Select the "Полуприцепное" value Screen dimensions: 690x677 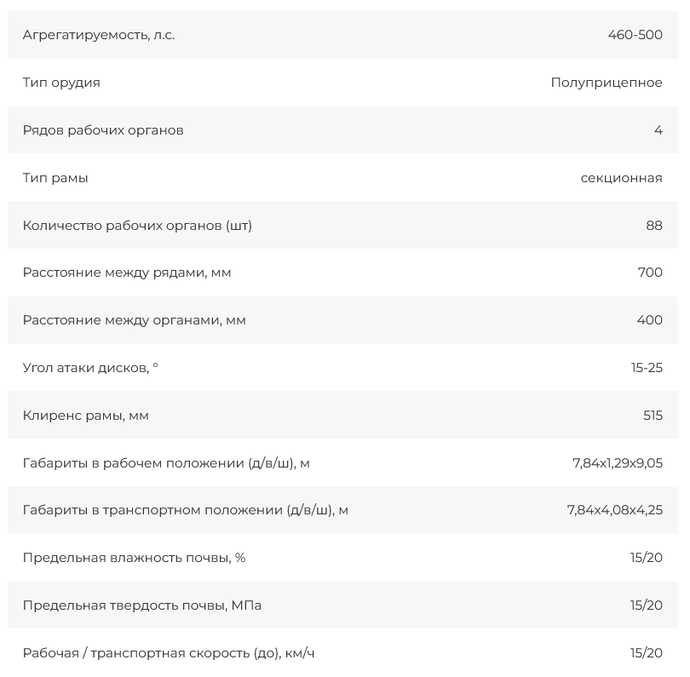(x=607, y=83)
